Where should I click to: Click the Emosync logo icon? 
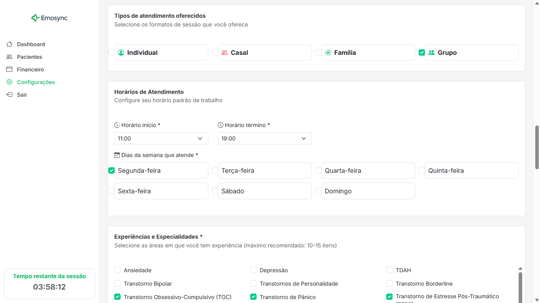pos(35,18)
